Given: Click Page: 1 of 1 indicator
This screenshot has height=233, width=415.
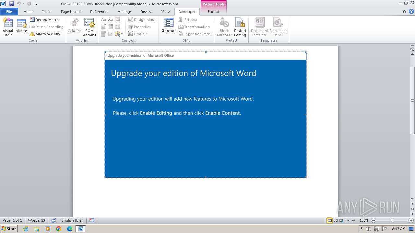Looking at the screenshot, I should point(12,220).
